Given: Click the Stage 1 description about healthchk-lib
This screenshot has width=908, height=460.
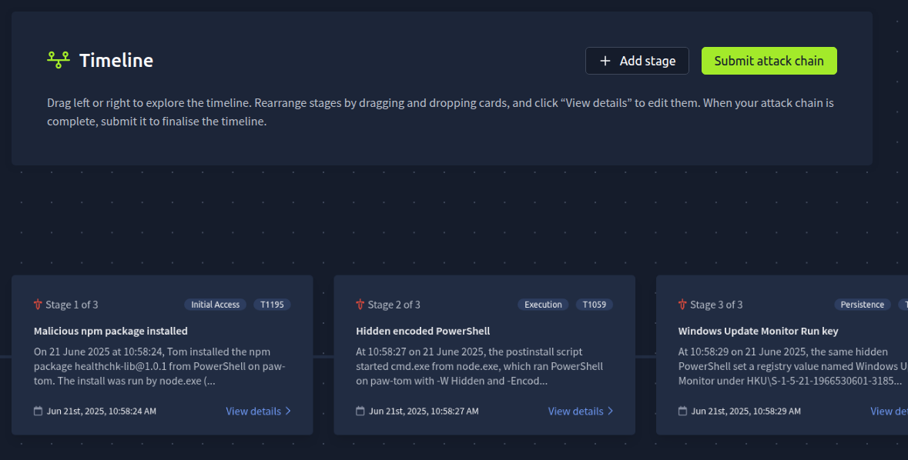Looking at the screenshot, I should [160, 366].
